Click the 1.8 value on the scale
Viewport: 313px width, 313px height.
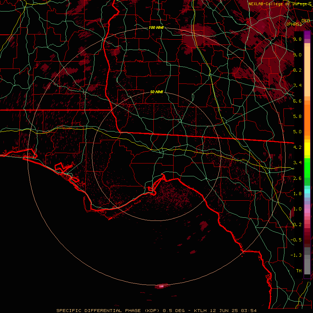[297, 194]
